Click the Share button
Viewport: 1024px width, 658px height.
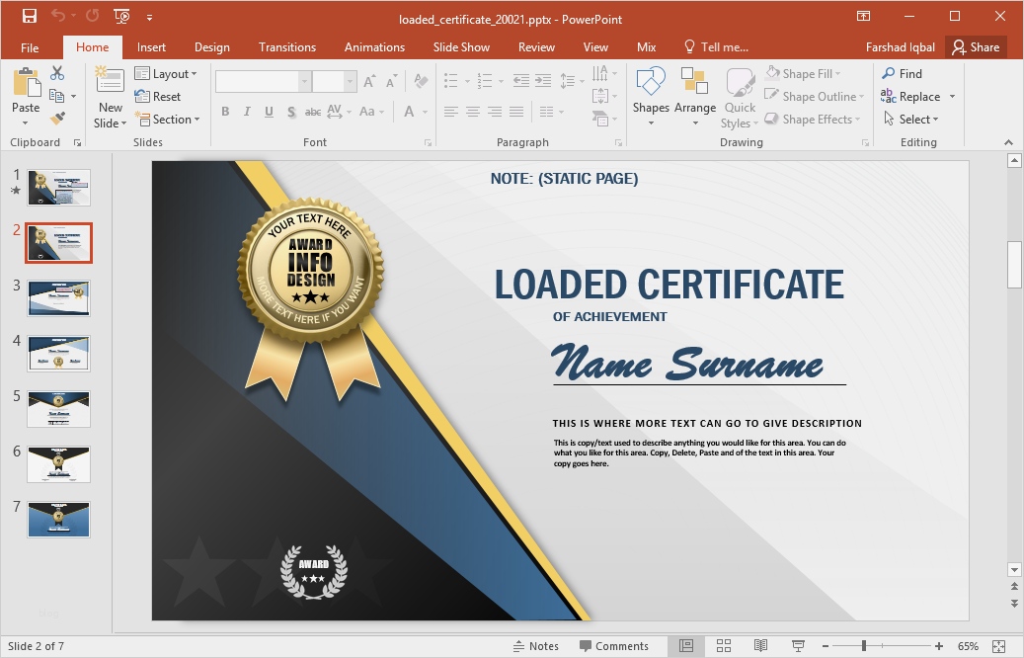pos(977,46)
